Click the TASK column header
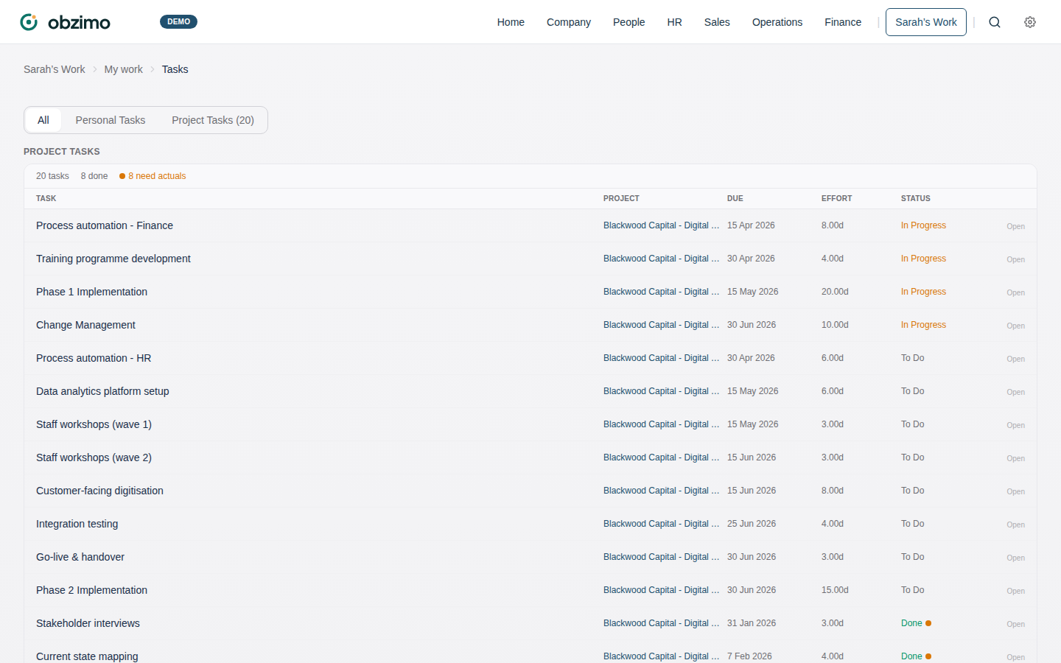The image size is (1061, 663). (x=46, y=198)
